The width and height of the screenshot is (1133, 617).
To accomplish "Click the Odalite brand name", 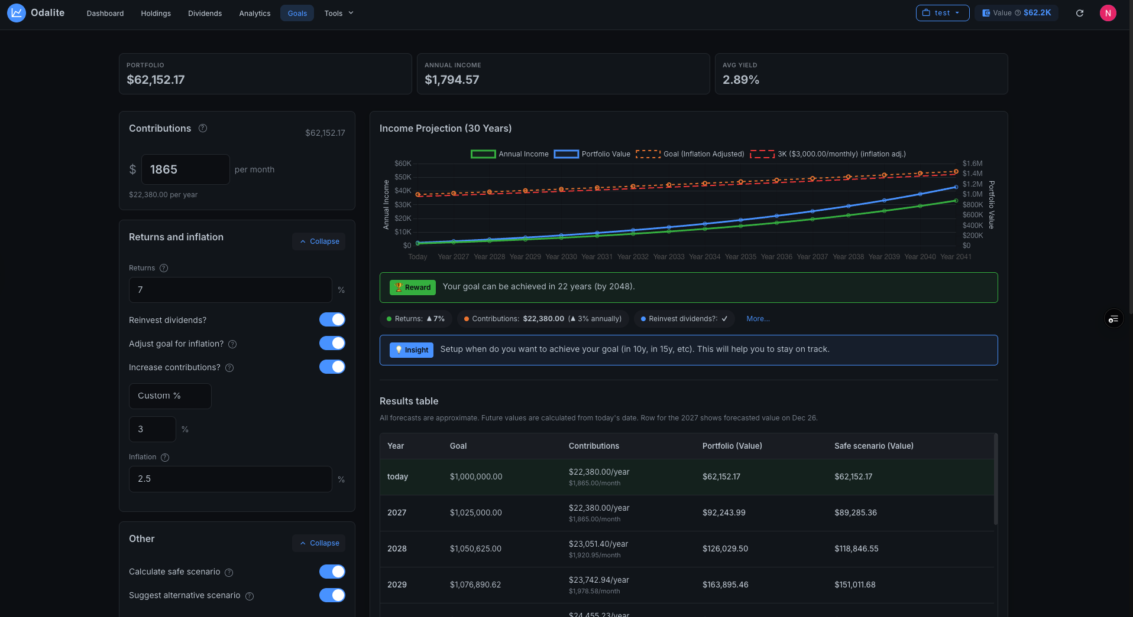I will 47,13.
